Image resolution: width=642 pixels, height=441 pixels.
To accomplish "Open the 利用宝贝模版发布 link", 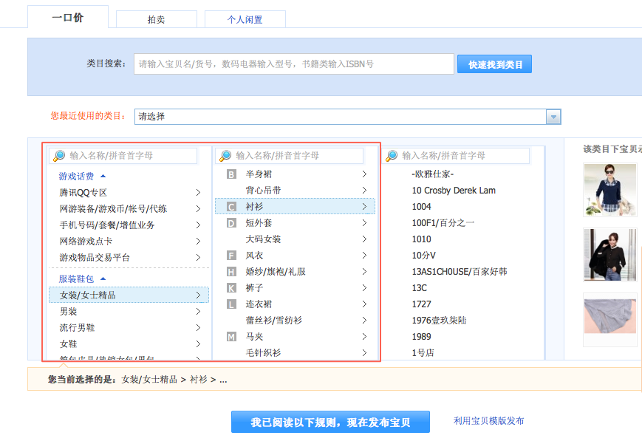I will click(488, 421).
